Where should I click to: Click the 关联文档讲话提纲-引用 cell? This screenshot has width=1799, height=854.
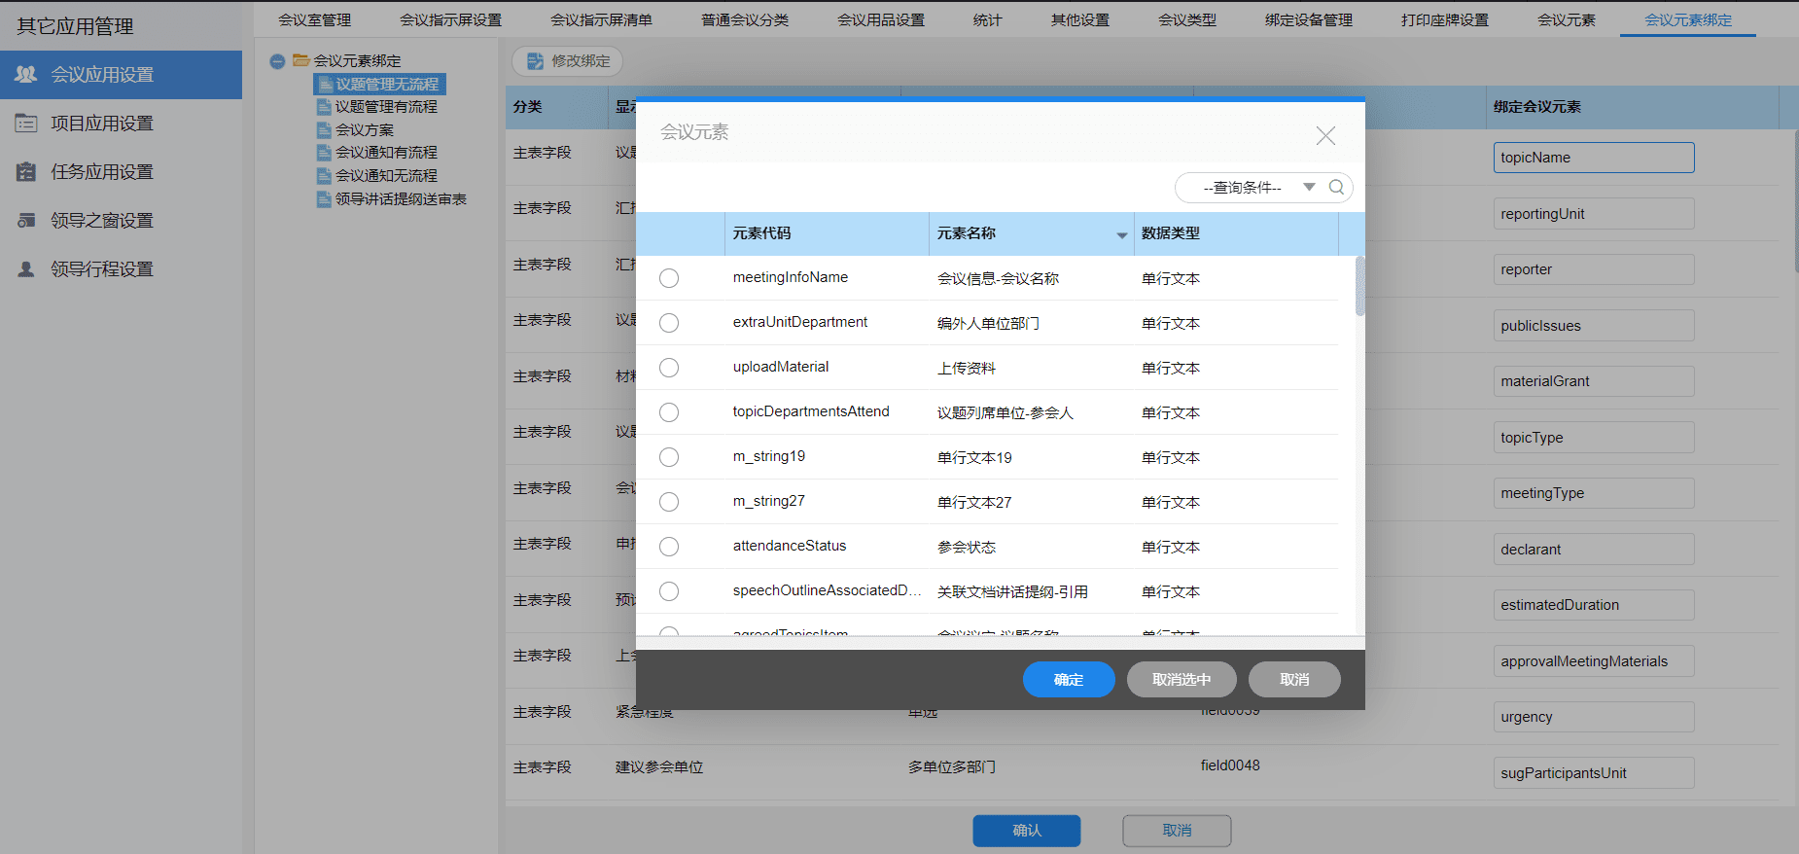pyautogui.click(x=1012, y=592)
